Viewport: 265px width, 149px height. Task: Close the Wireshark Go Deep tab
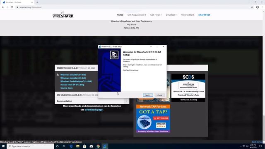(32, 2)
